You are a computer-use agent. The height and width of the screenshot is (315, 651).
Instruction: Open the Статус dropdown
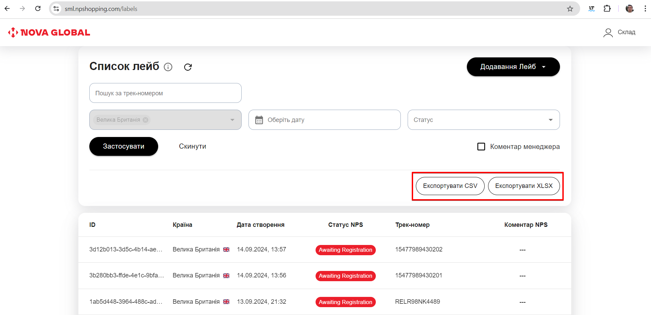(484, 120)
